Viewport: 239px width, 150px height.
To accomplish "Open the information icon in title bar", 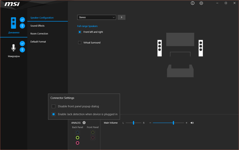I will click(x=193, y=3).
